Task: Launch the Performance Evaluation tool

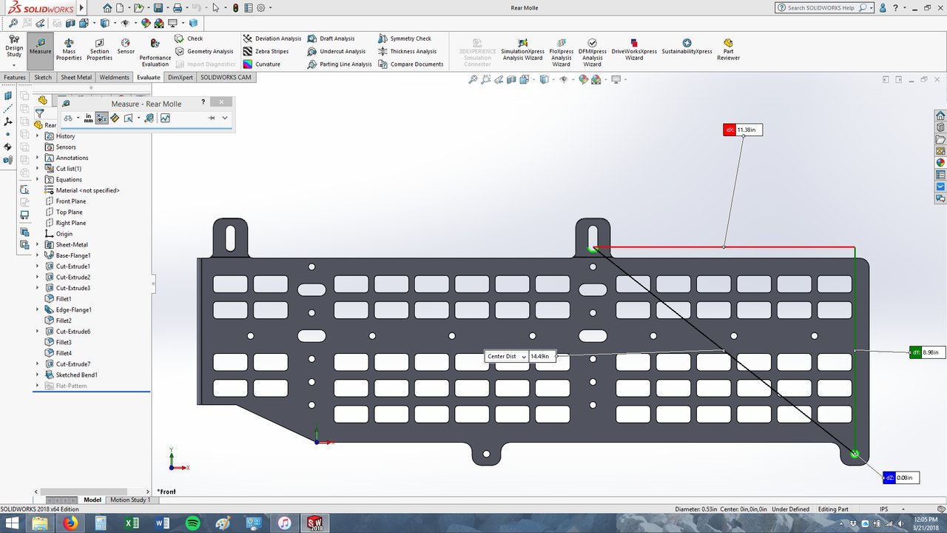Action: coord(155,53)
